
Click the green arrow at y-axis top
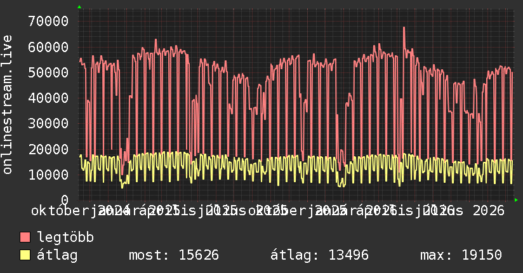79,7
